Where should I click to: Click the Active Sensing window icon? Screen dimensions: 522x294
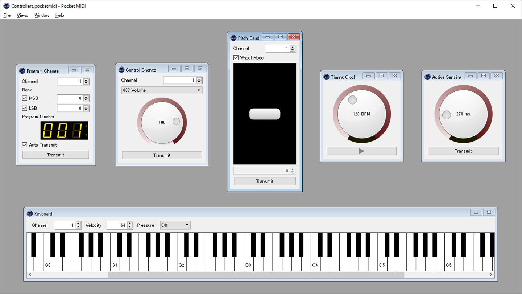click(x=427, y=77)
